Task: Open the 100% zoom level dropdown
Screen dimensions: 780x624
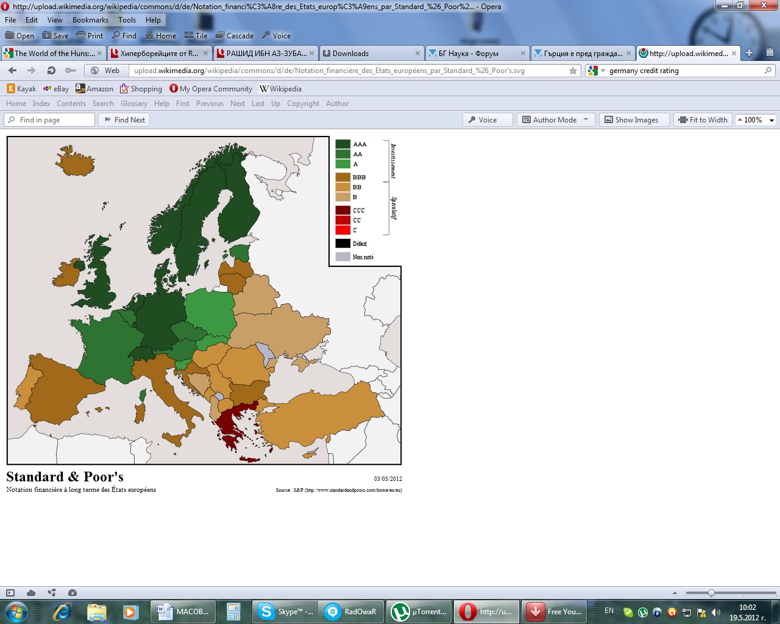Action: [x=771, y=120]
